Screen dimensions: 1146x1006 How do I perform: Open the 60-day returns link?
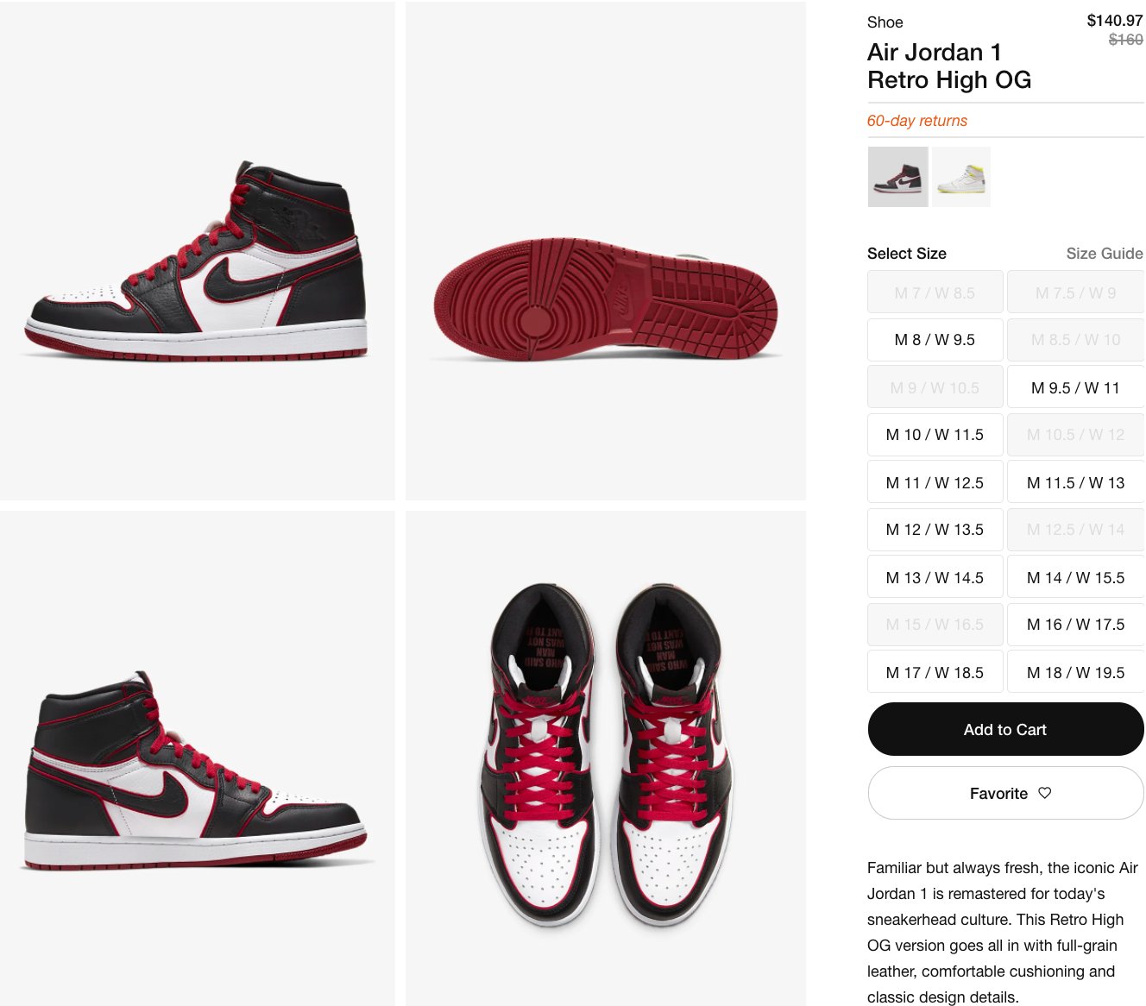[x=916, y=121]
